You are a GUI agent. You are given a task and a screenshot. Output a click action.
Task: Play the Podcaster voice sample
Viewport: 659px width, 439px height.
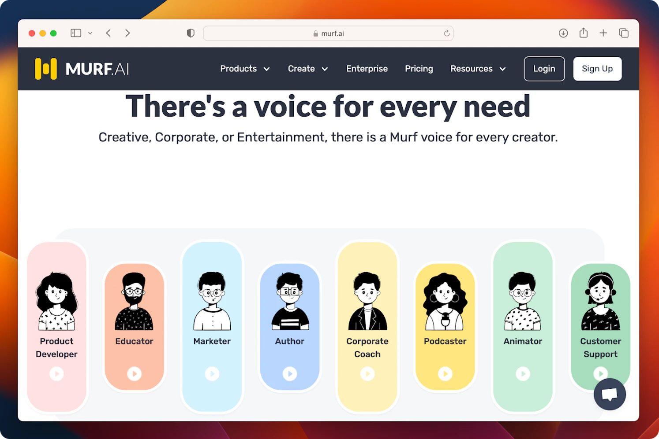click(x=445, y=374)
